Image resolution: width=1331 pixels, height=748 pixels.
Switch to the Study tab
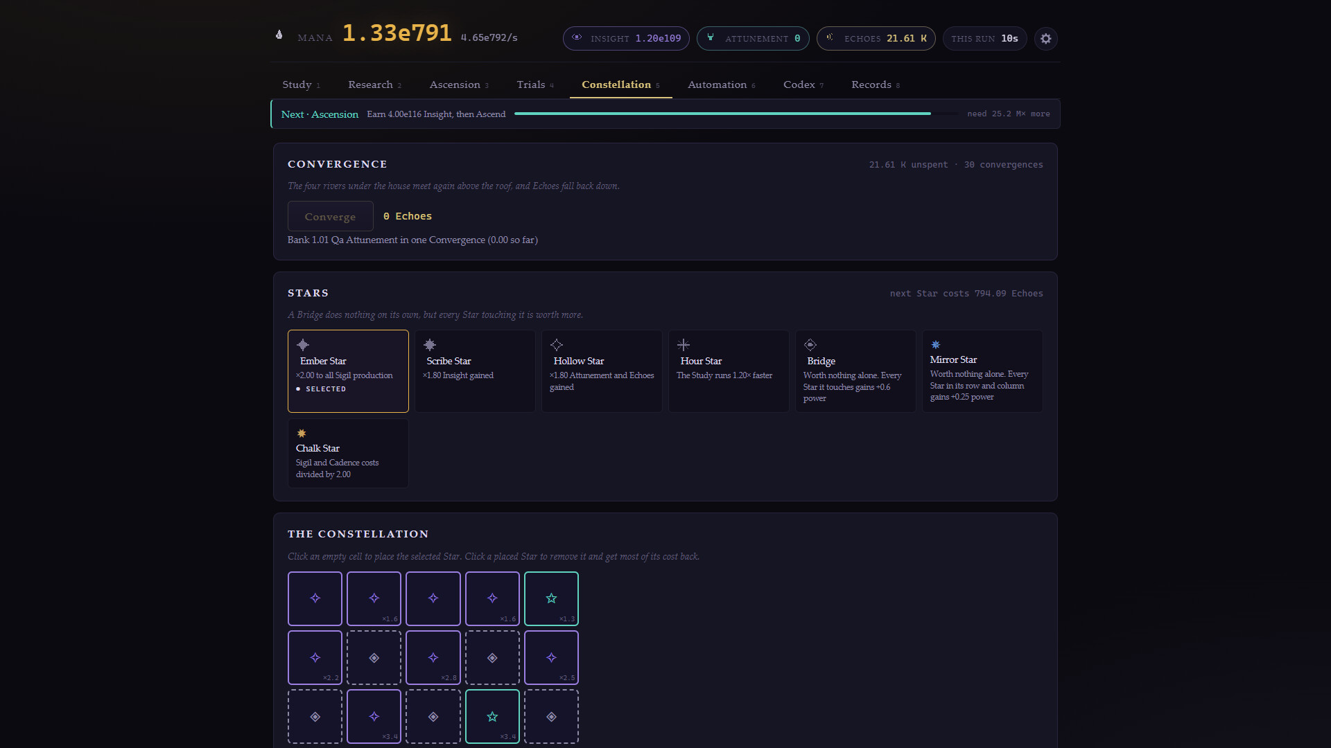pos(301,84)
